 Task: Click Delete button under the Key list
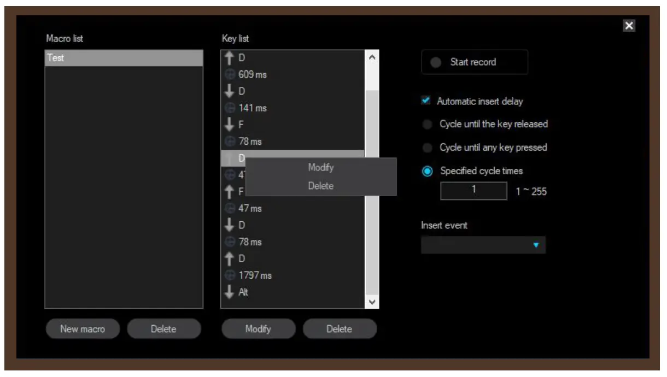coord(340,329)
